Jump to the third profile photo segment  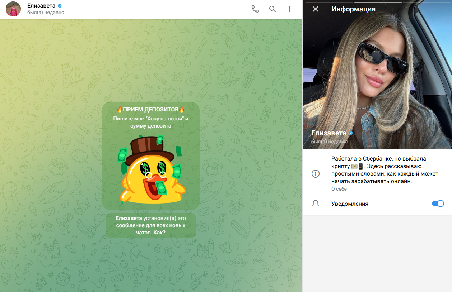pyautogui.click(x=427, y=2)
